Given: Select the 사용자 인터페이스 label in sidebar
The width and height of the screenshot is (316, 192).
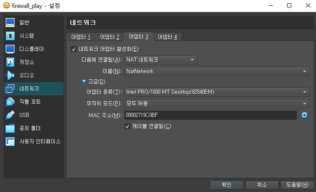Looking at the screenshot, I should point(40,142).
